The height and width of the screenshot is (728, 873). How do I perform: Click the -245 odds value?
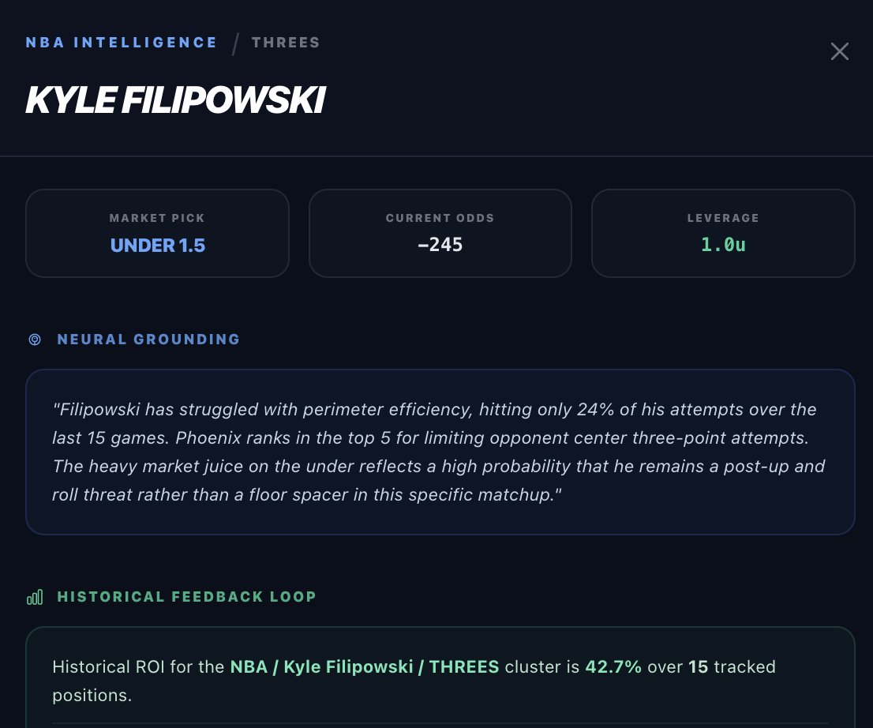tap(440, 245)
